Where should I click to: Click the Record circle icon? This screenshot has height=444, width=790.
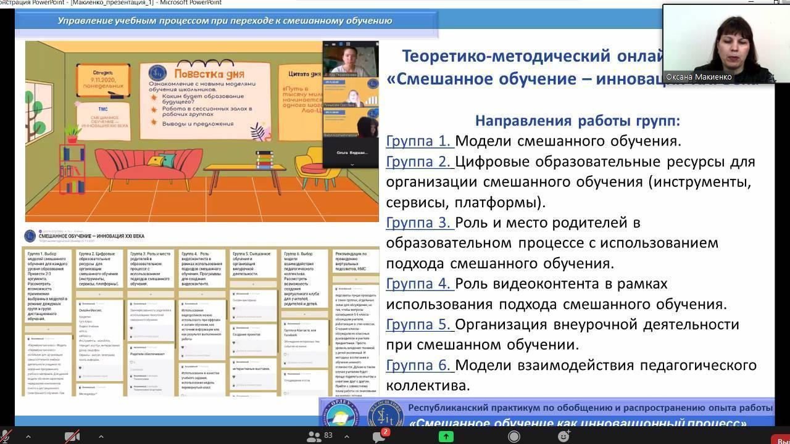513,437
